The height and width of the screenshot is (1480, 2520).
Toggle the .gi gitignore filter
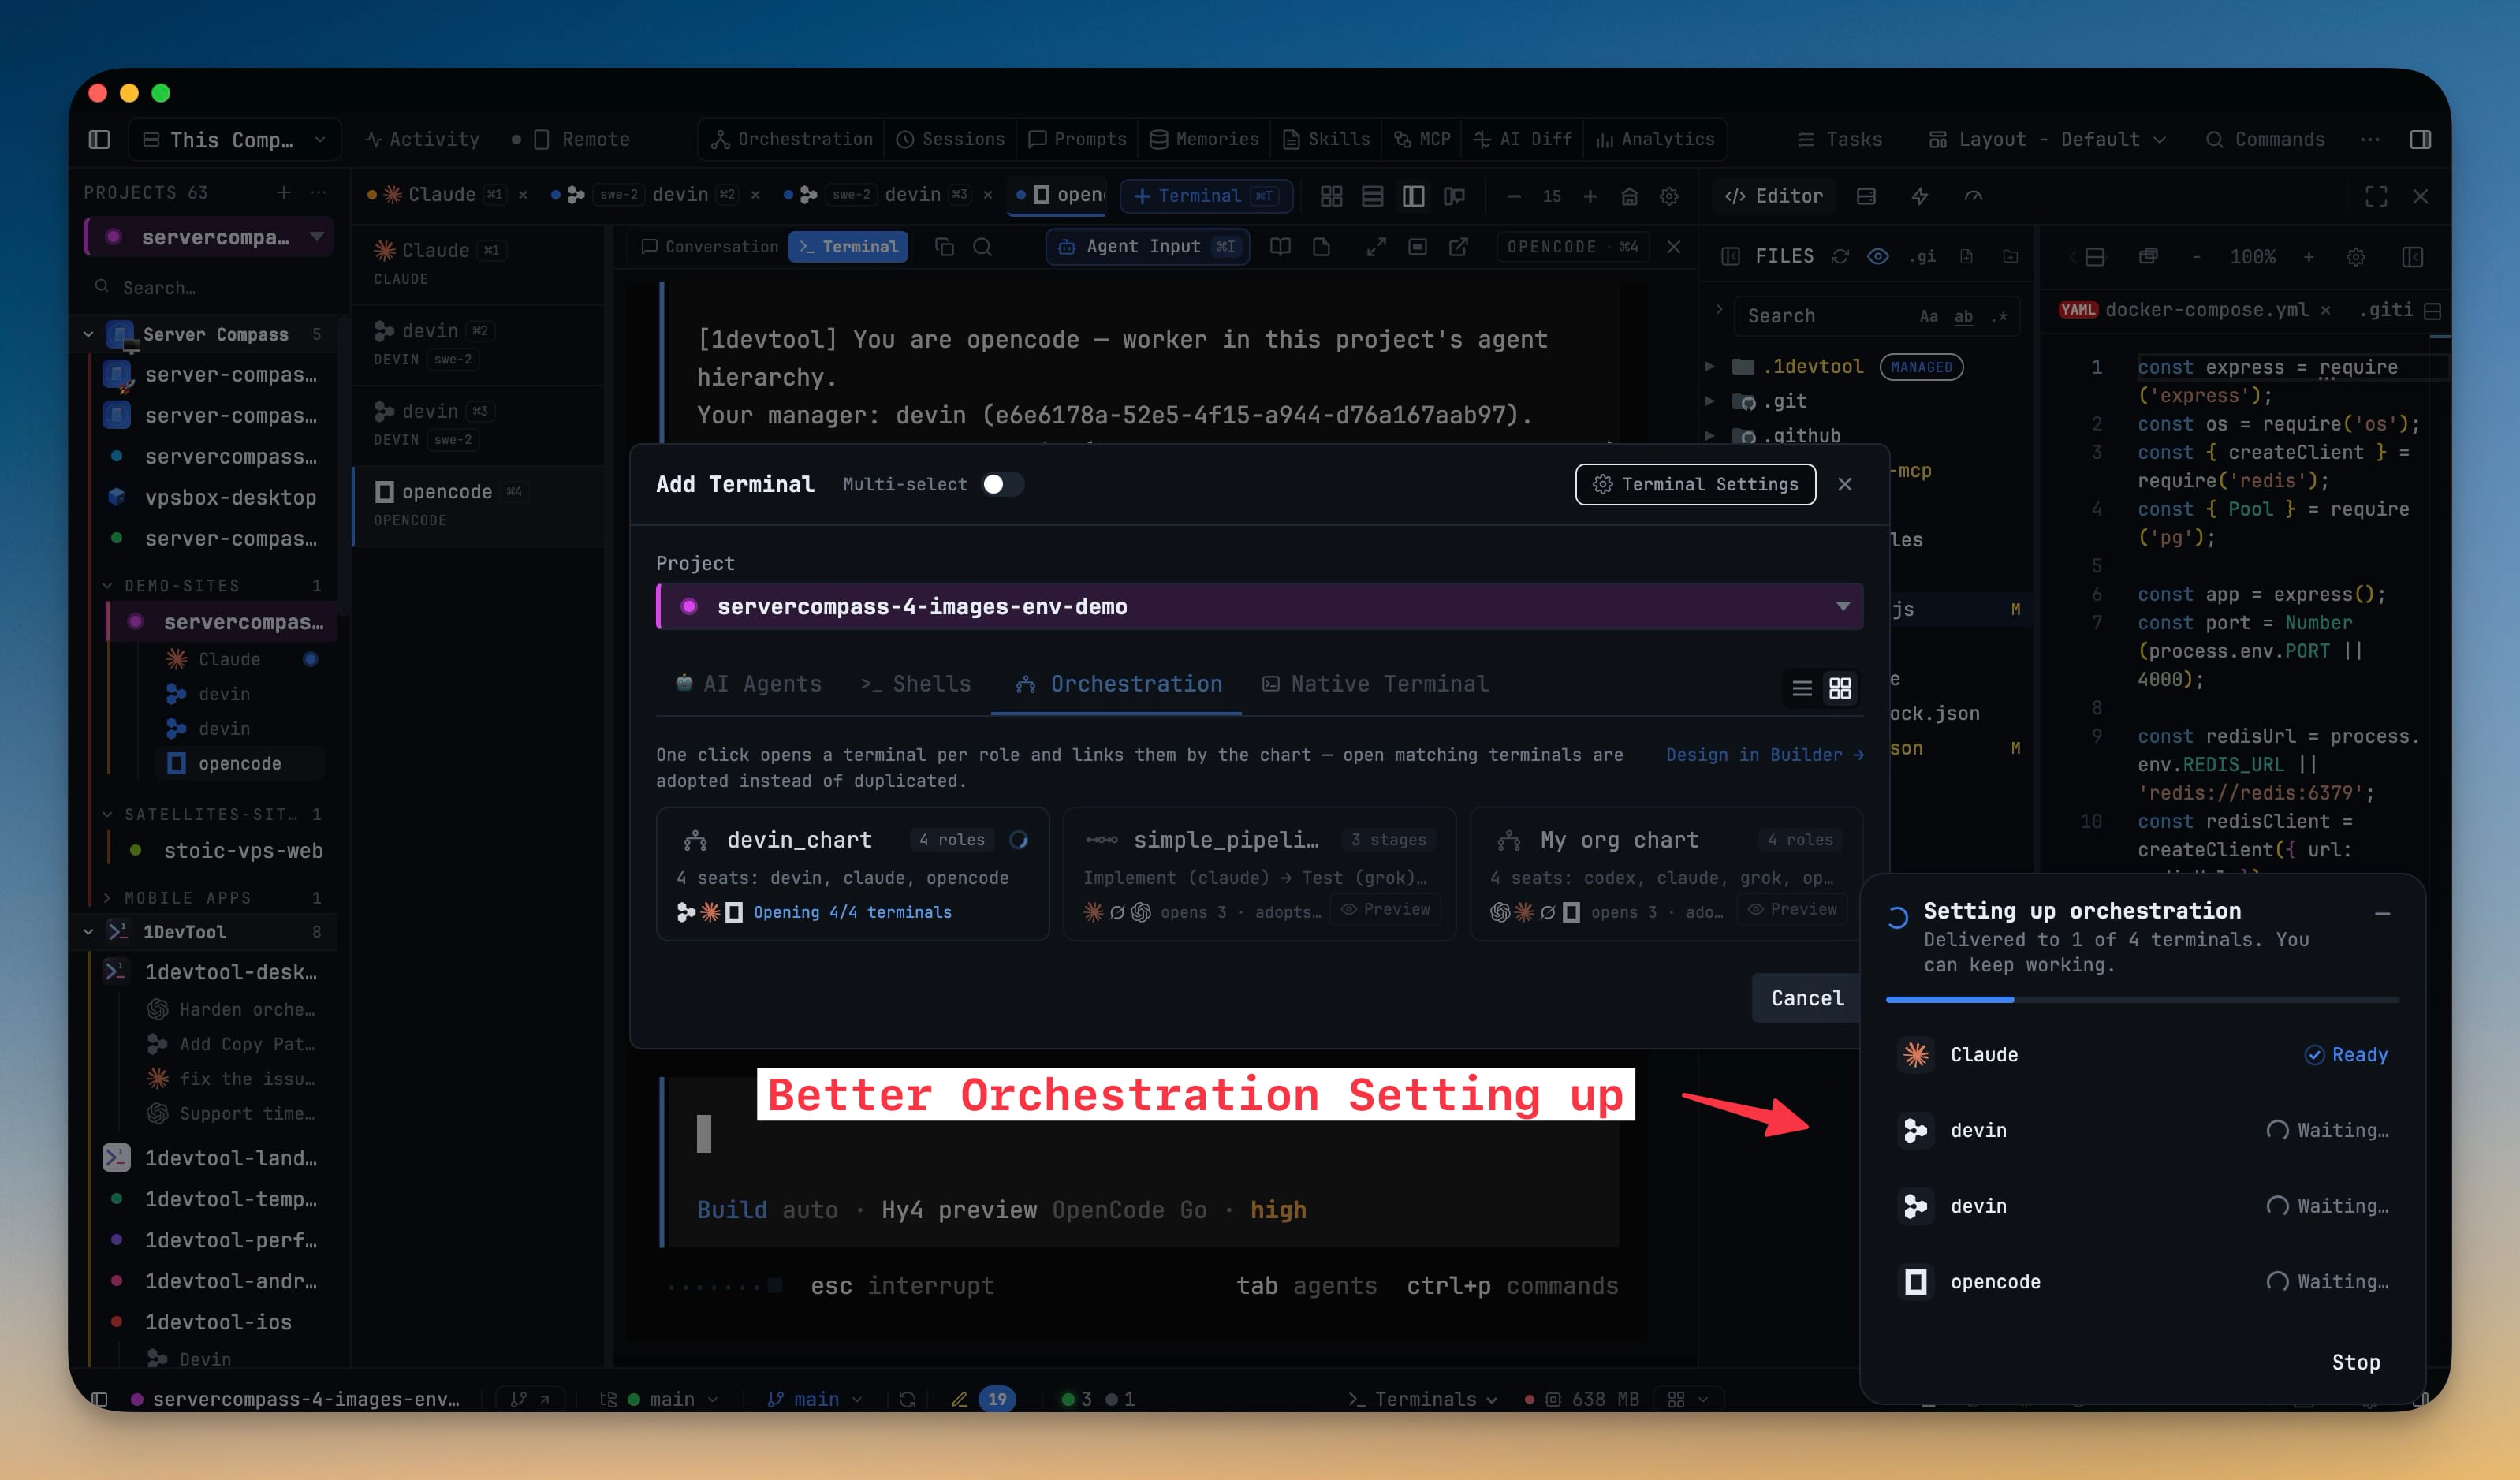(x=1922, y=256)
